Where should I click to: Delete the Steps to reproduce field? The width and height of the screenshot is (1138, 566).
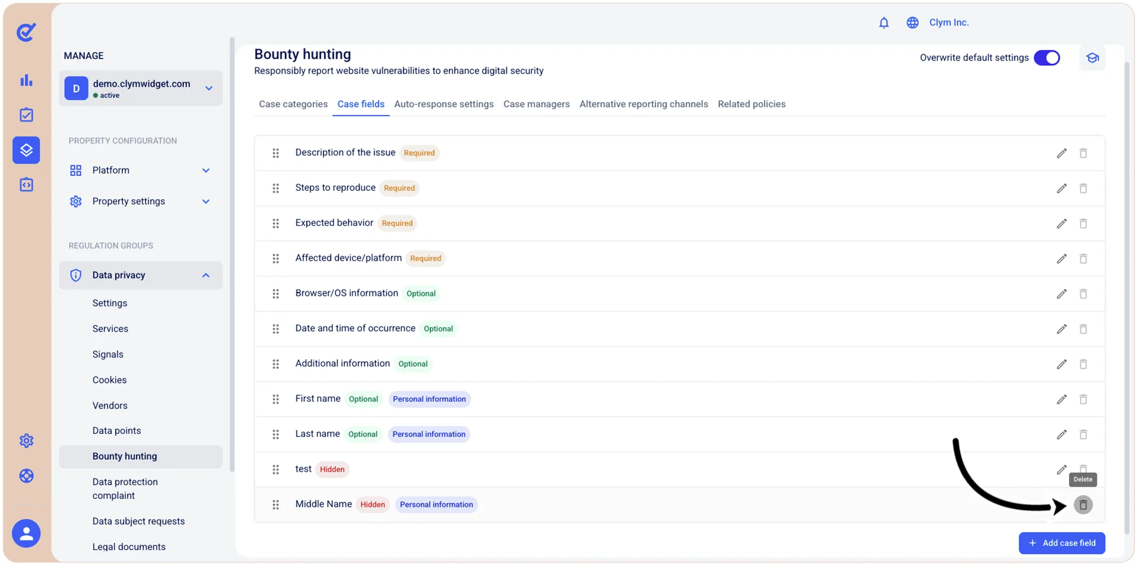(1083, 188)
